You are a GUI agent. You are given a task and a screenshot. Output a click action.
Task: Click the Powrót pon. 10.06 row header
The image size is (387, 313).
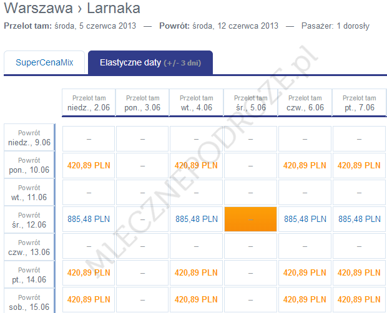29,165
